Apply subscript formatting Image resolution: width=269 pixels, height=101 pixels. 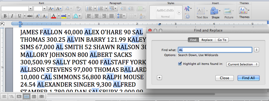tap(45, 16)
